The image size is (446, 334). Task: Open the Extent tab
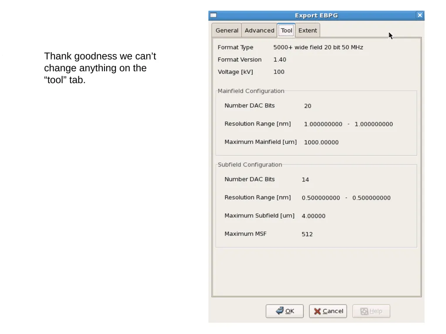(307, 30)
